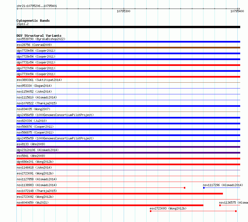This screenshot has height=222, width=248.
Task: Select esv2723093 (Wong2012b) label
Action: [168, 208]
